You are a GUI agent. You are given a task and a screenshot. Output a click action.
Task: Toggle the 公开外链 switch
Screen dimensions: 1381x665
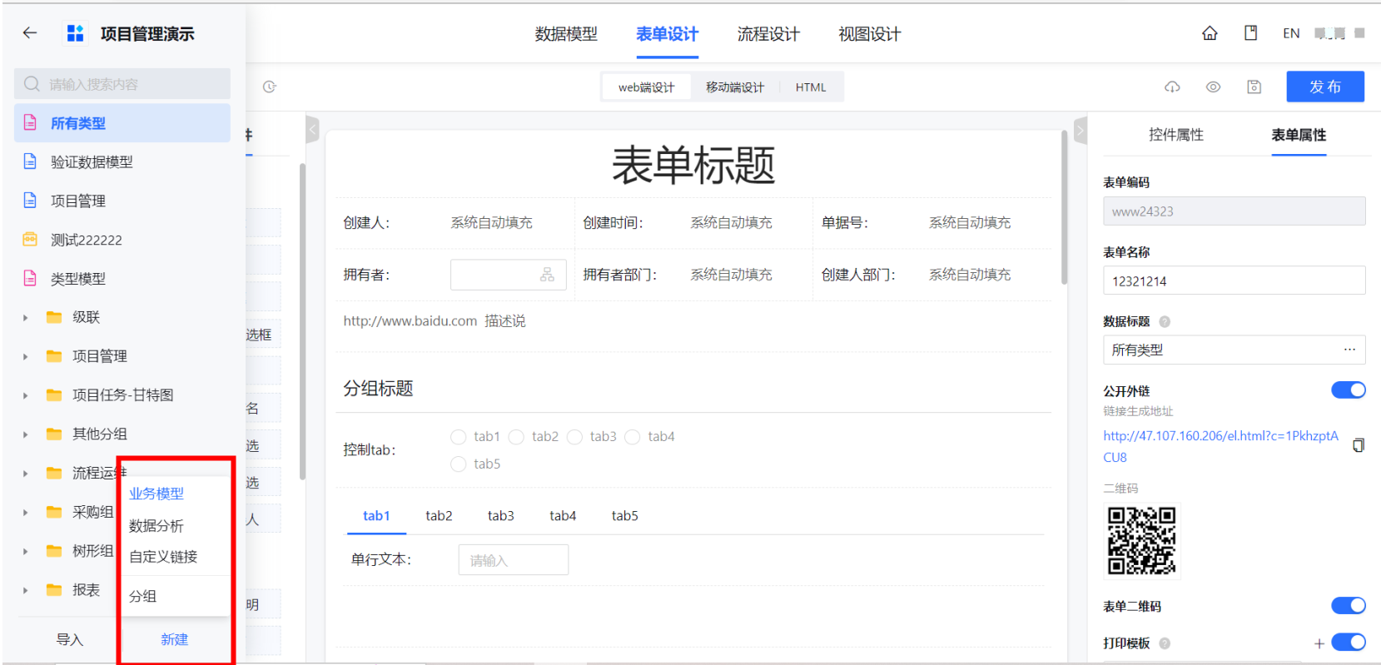tap(1348, 390)
